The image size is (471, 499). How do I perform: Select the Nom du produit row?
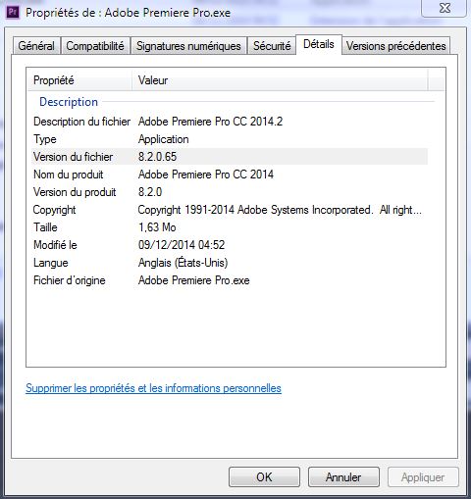click(x=230, y=175)
